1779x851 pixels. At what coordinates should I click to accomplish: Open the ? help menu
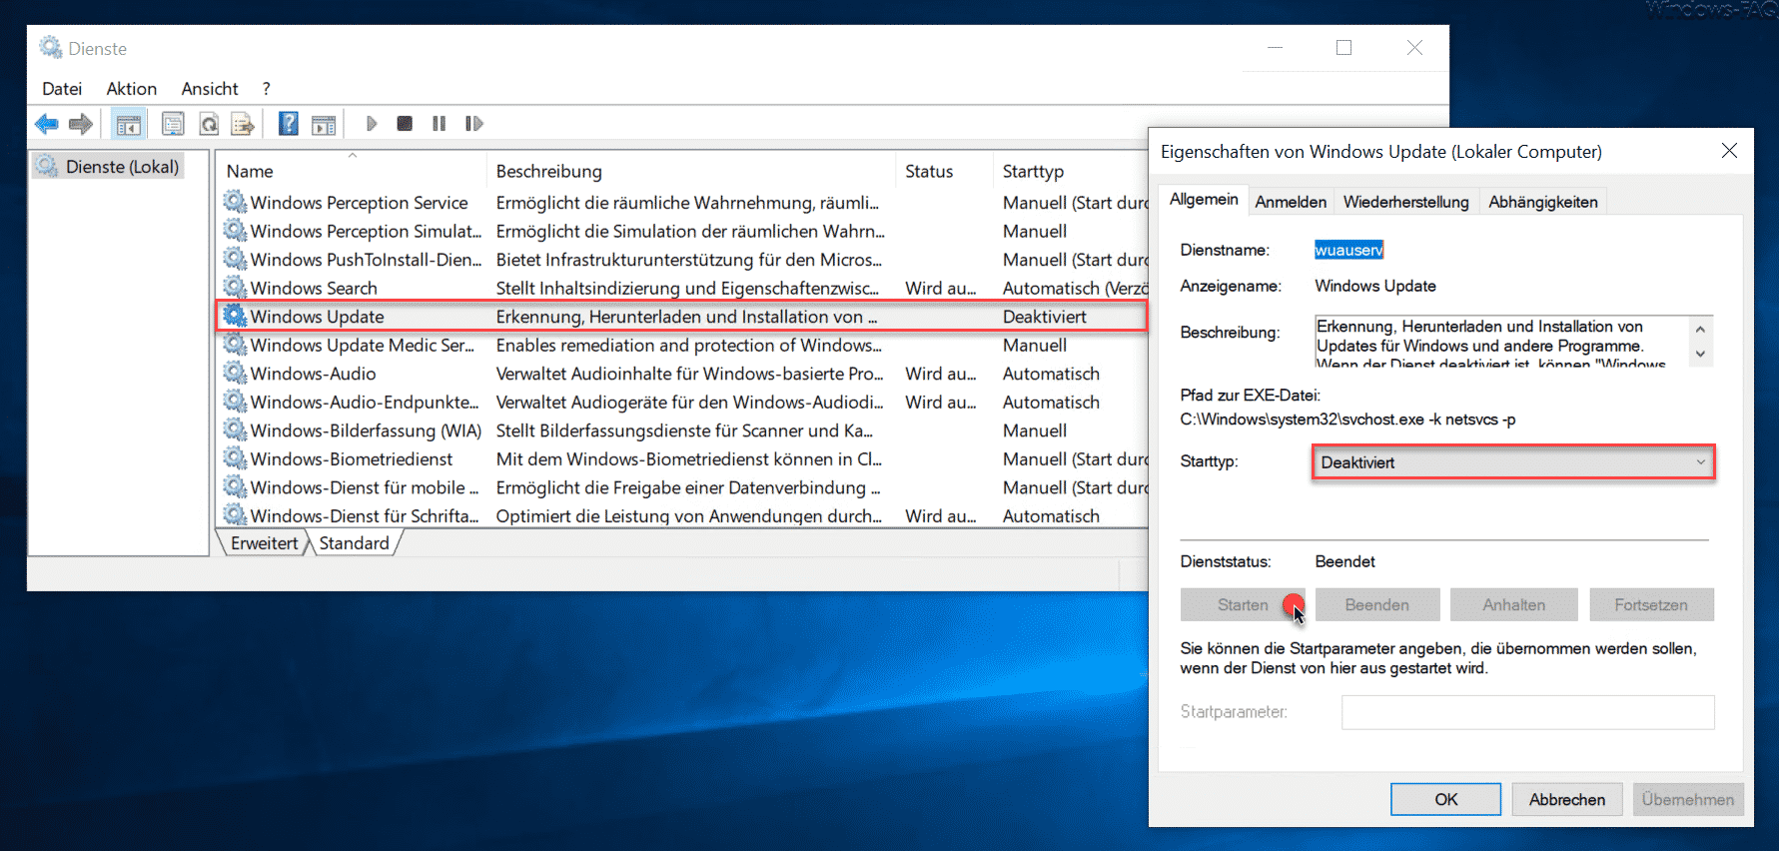point(266,89)
